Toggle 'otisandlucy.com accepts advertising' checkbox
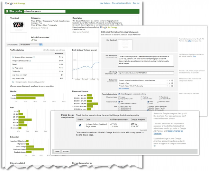 pyautogui.click(x=119, y=94)
